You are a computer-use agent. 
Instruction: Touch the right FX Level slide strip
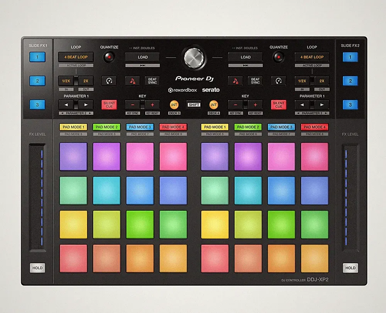(350, 198)
